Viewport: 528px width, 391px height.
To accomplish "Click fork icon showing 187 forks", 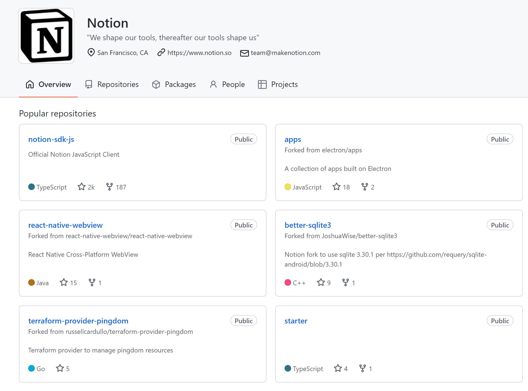I will [109, 187].
